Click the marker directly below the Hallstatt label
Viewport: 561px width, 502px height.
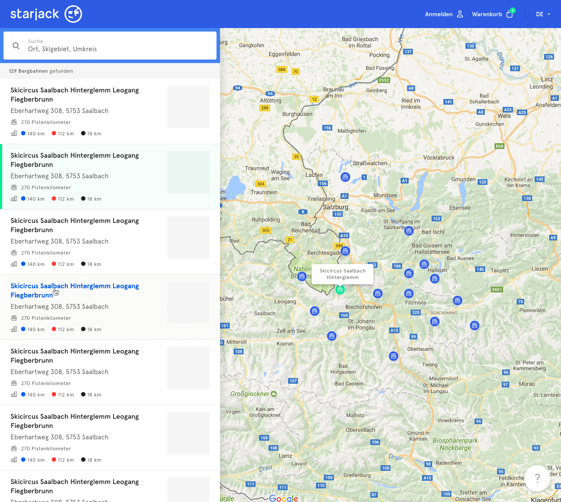tap(435, 279)
